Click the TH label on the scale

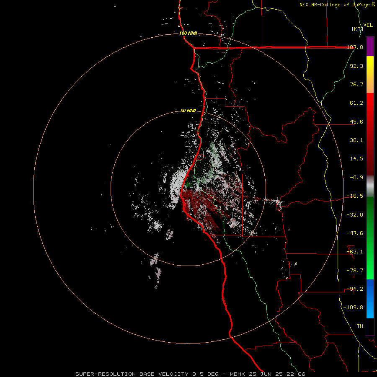pos(360,326)
